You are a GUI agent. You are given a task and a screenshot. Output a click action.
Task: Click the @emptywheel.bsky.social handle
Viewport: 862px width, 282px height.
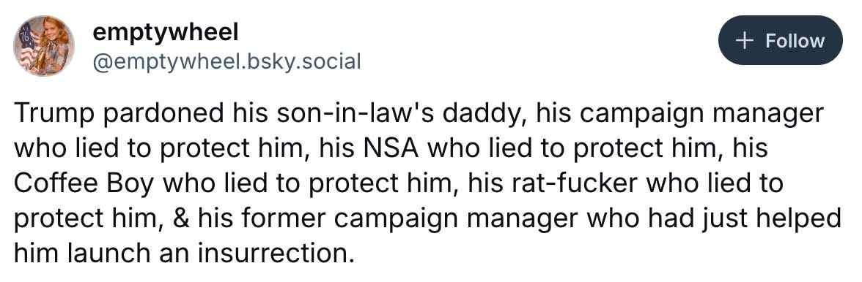(226, 61)
